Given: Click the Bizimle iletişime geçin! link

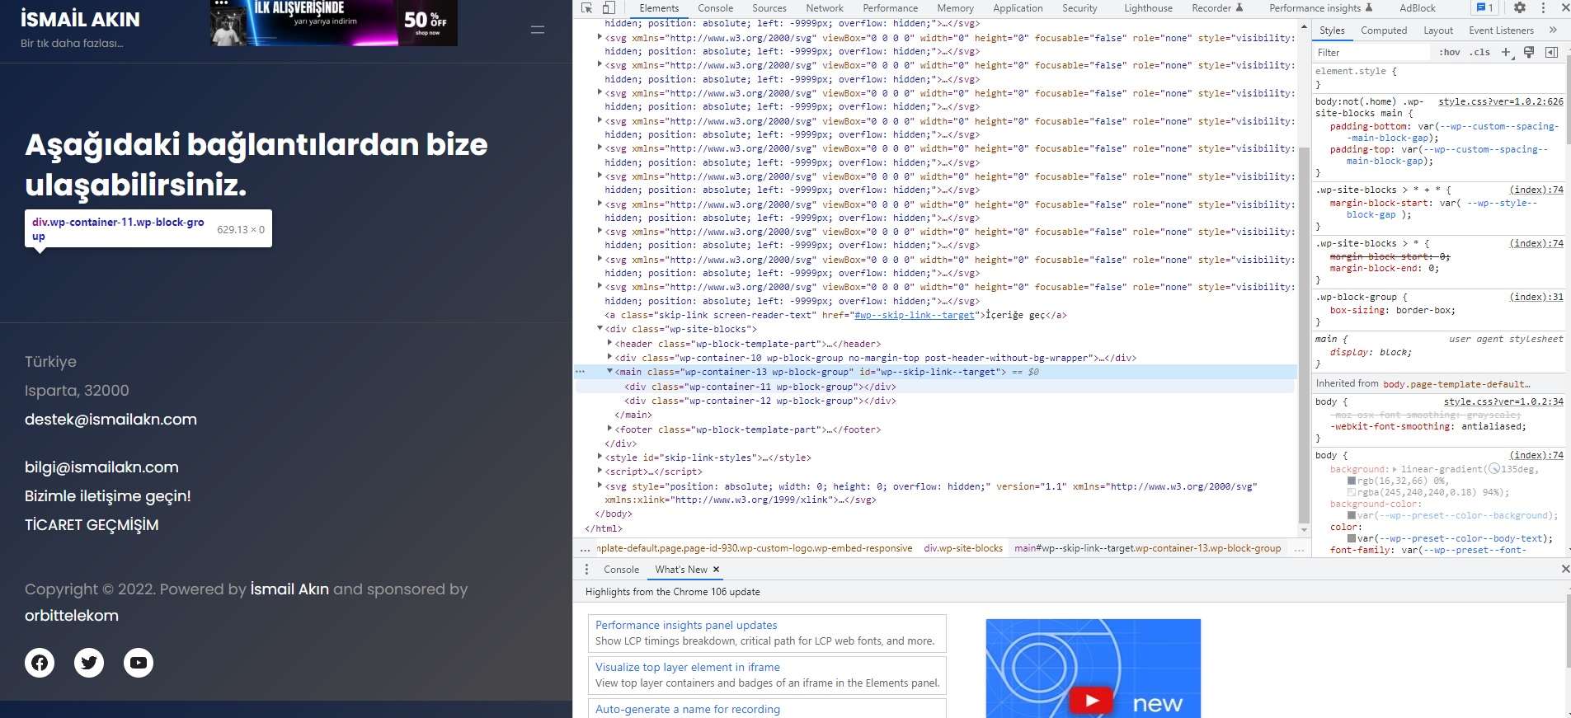Looking at the screenshot, I should pos(108,496).
